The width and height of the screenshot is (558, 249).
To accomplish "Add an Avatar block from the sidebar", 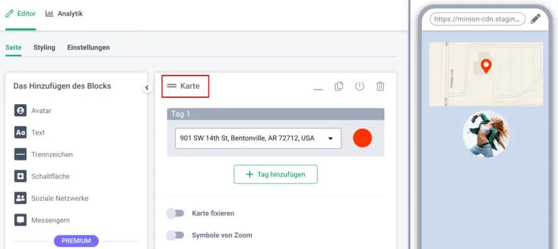I will coord(41,111).
